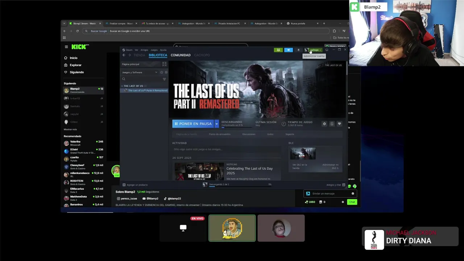Go to Inicio in Kick sidebar

pos(74,58)
